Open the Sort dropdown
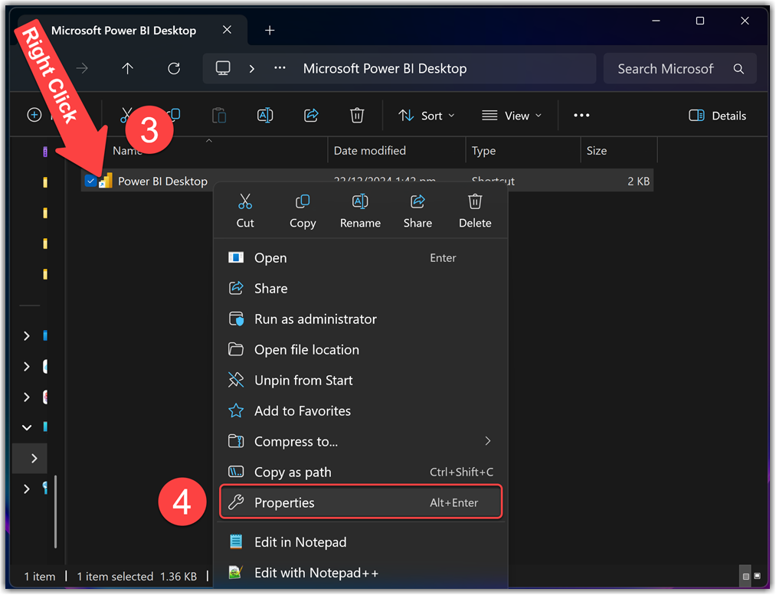 427,116
